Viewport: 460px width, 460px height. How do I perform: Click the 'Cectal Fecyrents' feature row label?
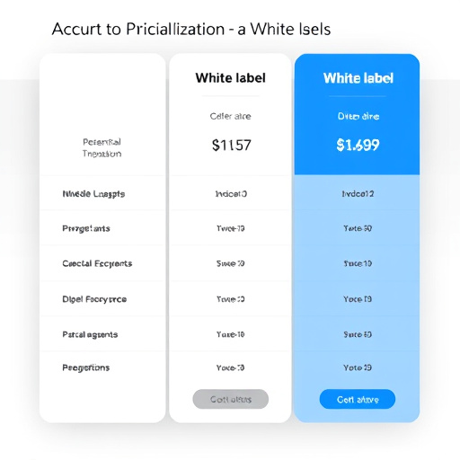click(x=97, y=263)
